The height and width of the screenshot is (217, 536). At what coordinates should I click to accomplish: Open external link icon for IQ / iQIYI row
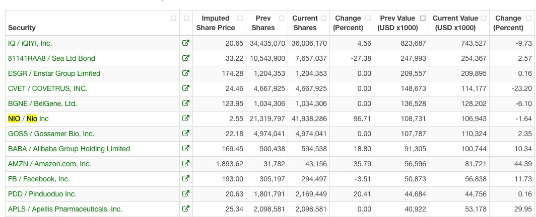(x=185, y=43)
